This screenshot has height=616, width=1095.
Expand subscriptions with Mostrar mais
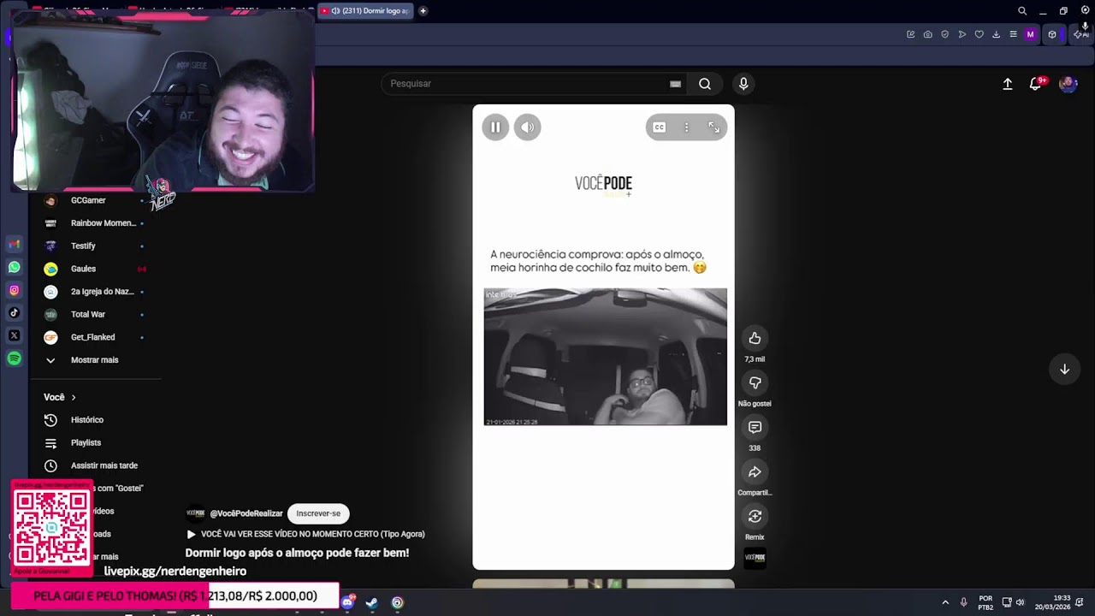point(95,360)
